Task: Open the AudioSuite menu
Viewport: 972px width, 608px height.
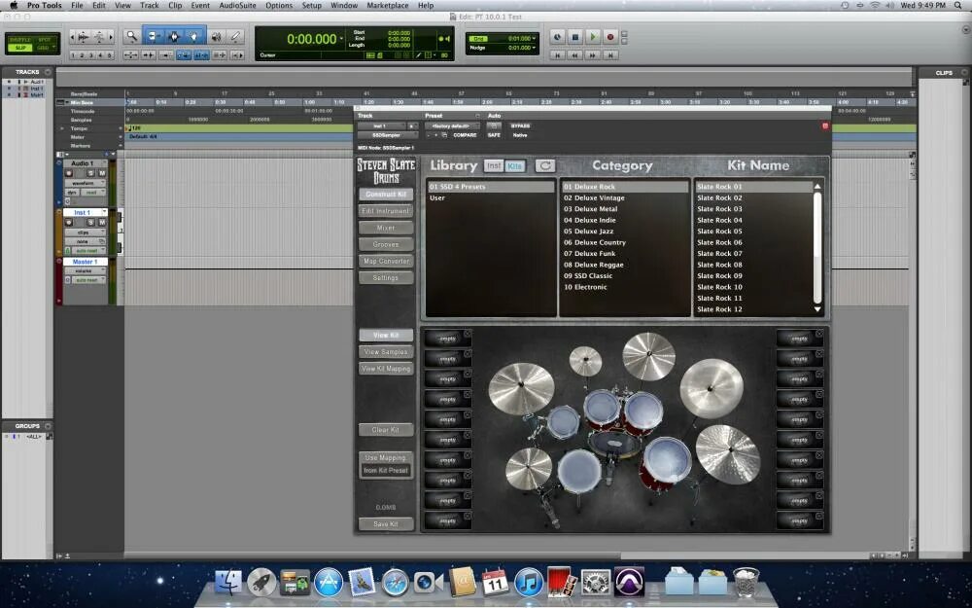Action: [237, 5]
